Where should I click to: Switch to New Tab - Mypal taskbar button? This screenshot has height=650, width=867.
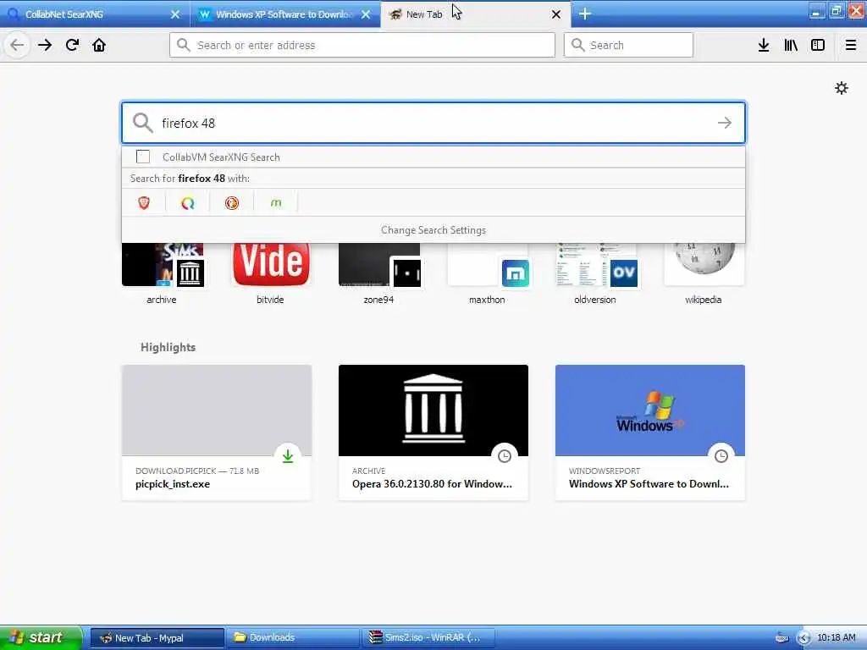(x=157, y=637)
